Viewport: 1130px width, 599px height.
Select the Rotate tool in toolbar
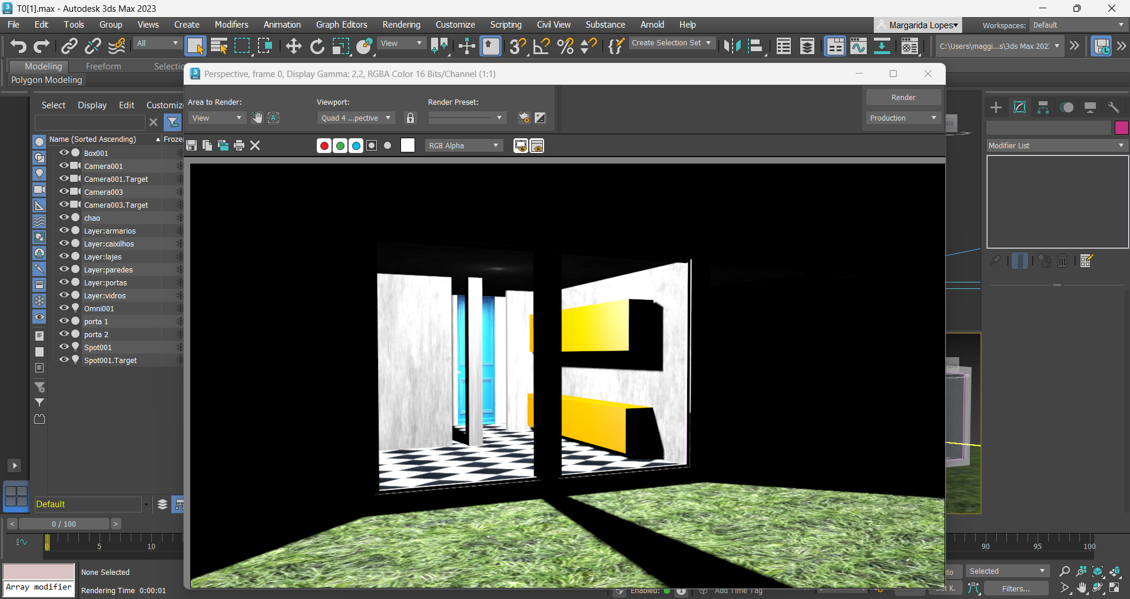pyautogui.click(x=317, y=46)
